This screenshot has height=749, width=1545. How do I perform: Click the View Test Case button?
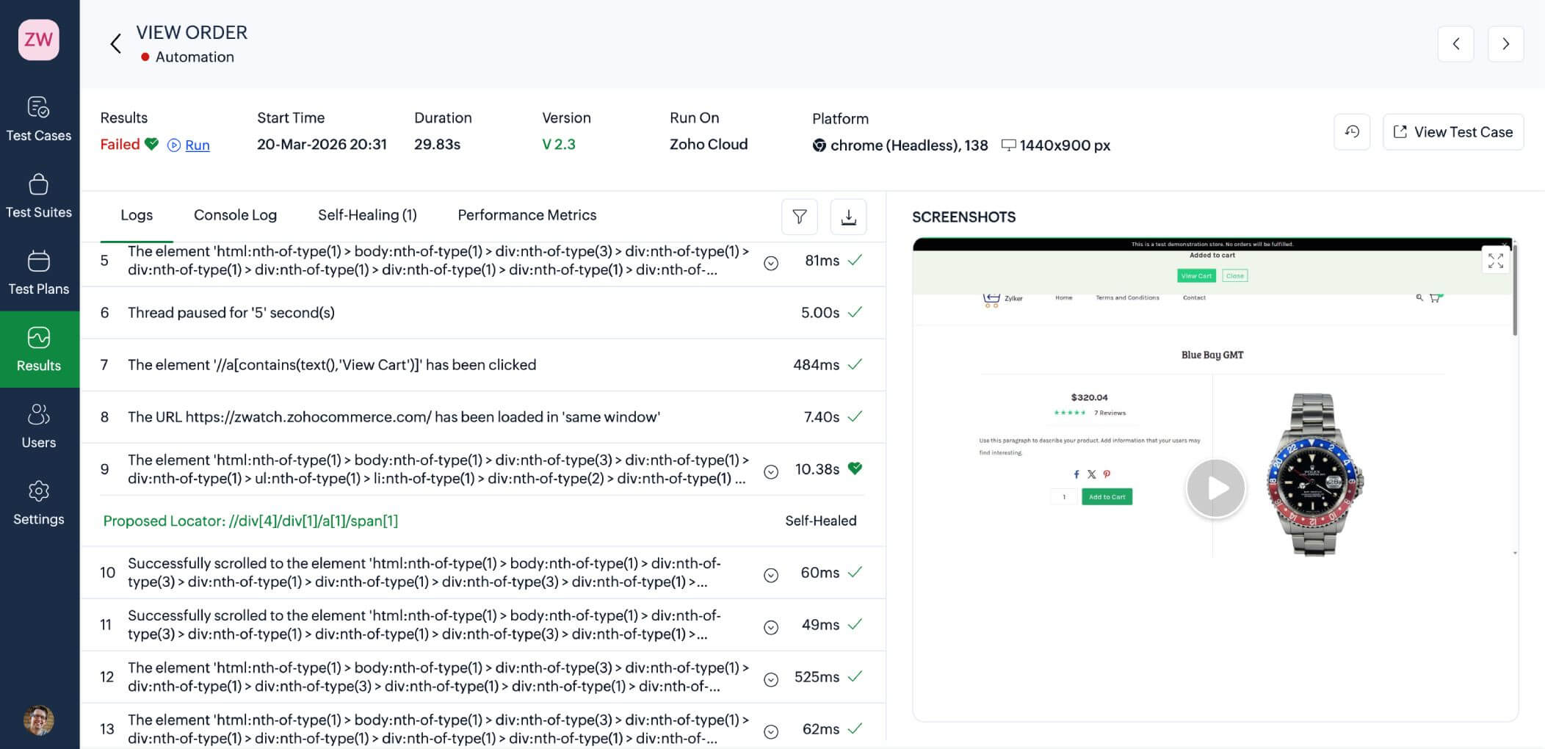tap(1453, 132)
